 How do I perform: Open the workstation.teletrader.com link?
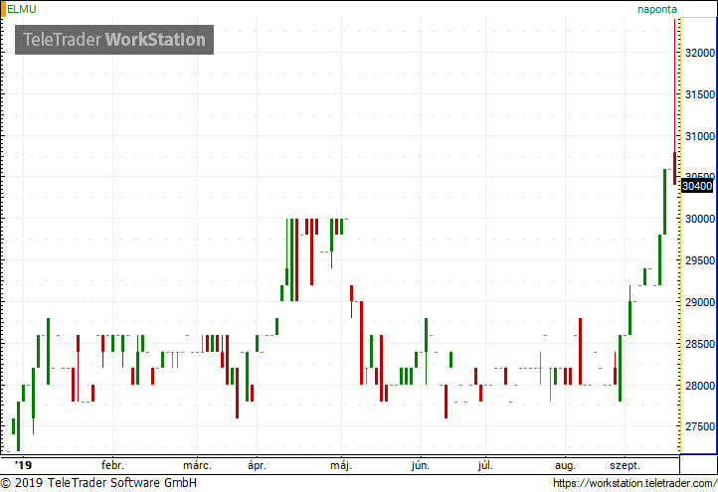635,483
